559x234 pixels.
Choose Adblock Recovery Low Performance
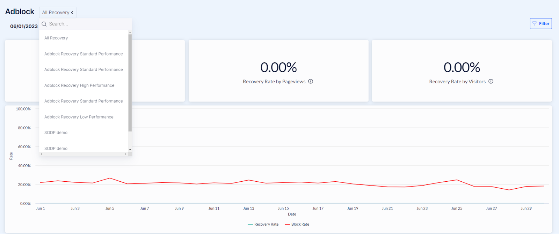pos(79,117)
